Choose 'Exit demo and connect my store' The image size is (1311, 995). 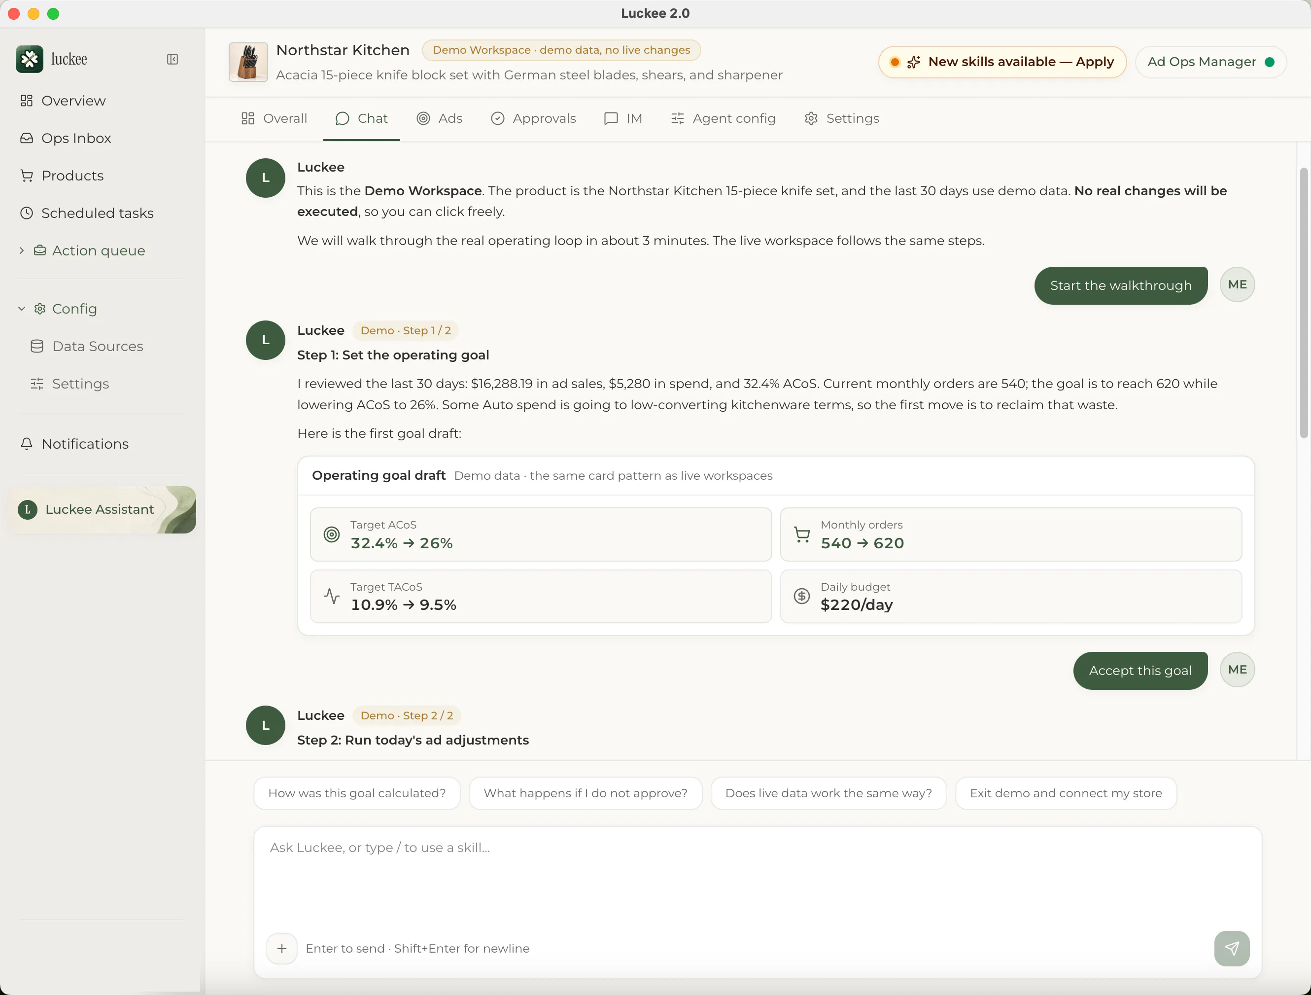(x=1066, y=793)
